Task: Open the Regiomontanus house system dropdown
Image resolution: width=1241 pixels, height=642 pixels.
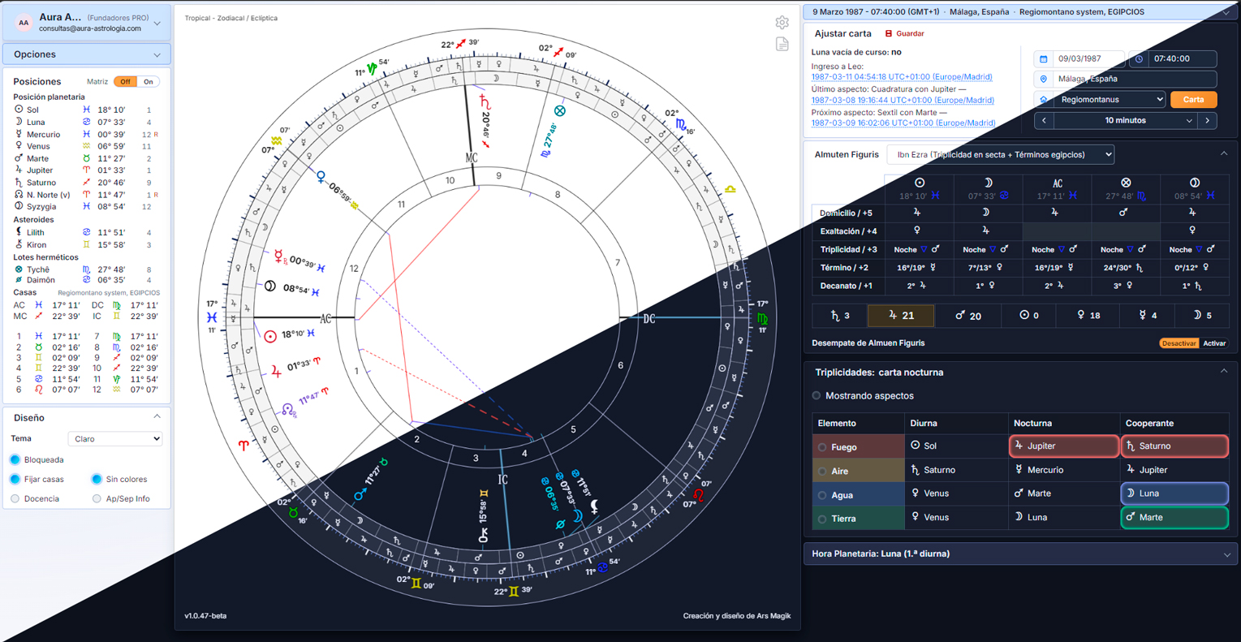Action: tap(1110, 99)
